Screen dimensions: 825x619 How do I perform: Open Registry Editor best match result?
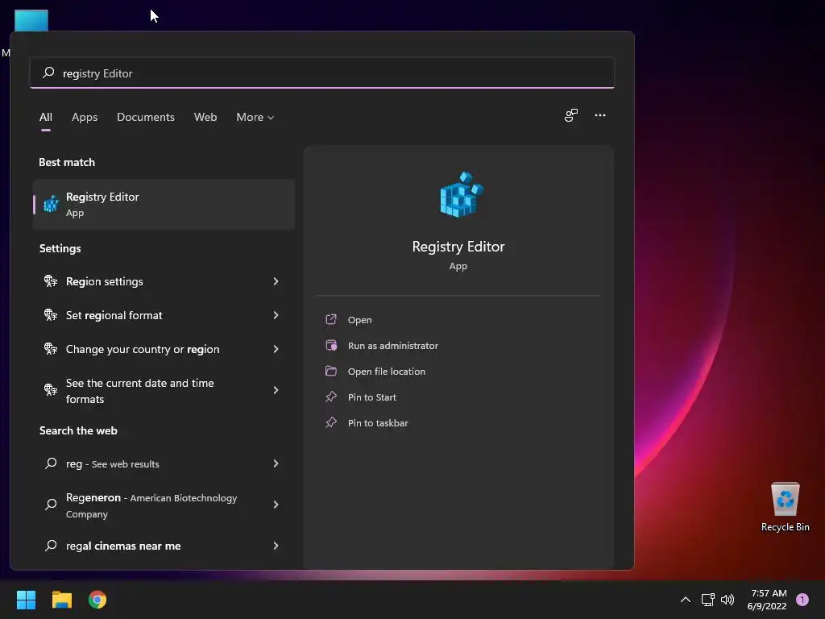tap(164, 204)
